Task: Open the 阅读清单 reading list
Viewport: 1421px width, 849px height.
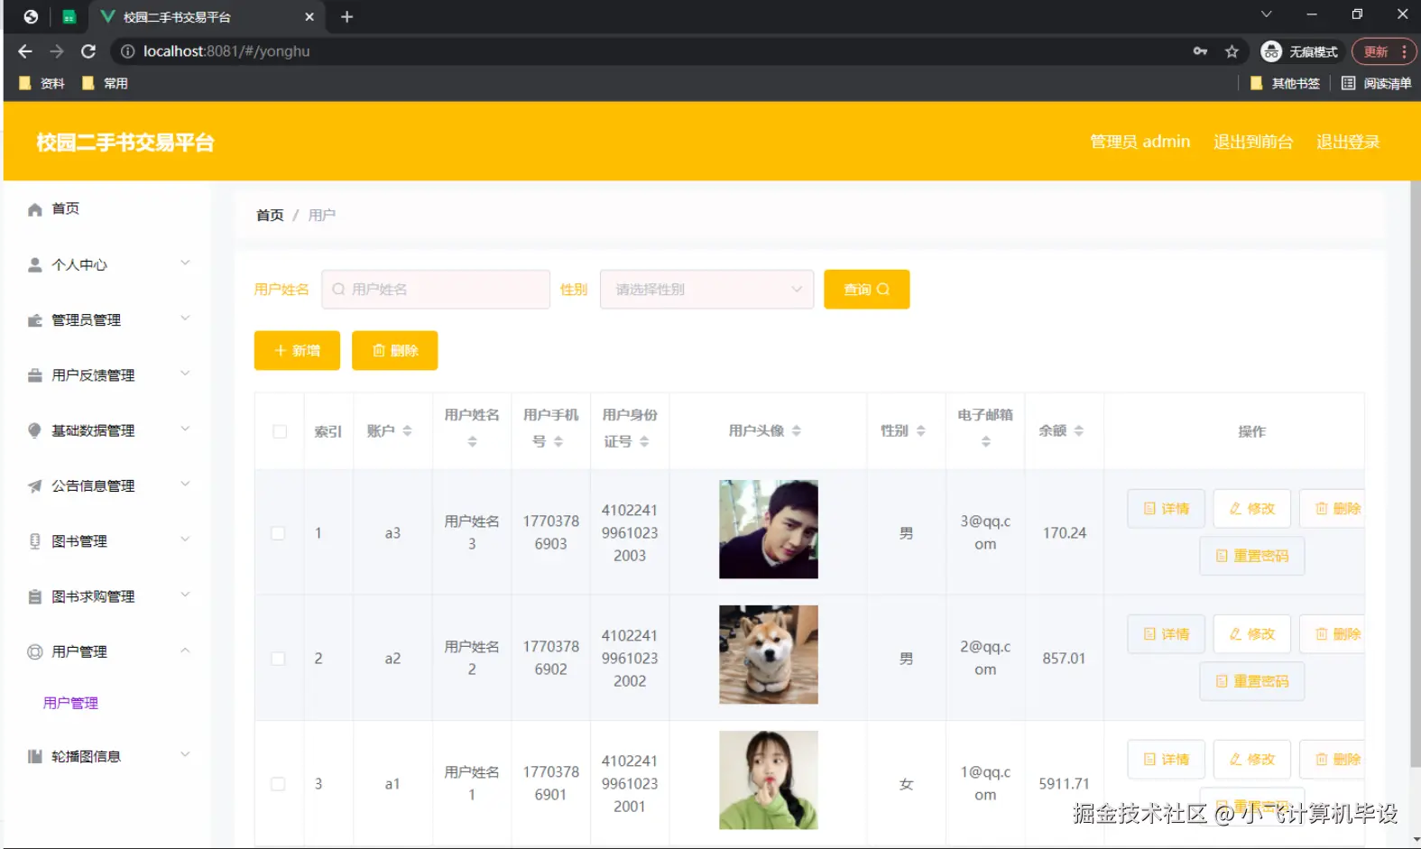Action: point(1376,83)
